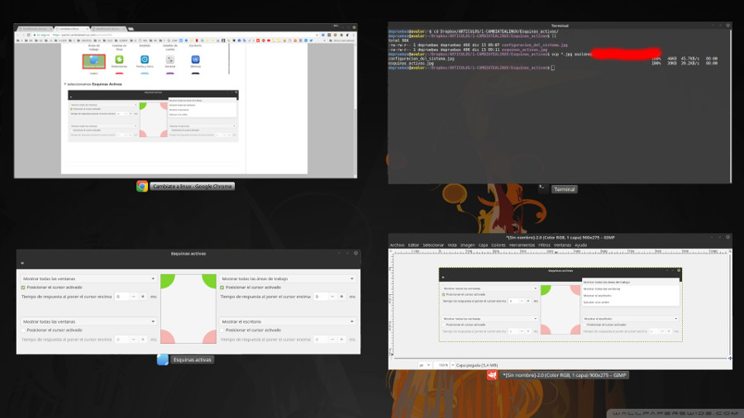Click the reload icon in the Chrome toolbar

(28, 35)
